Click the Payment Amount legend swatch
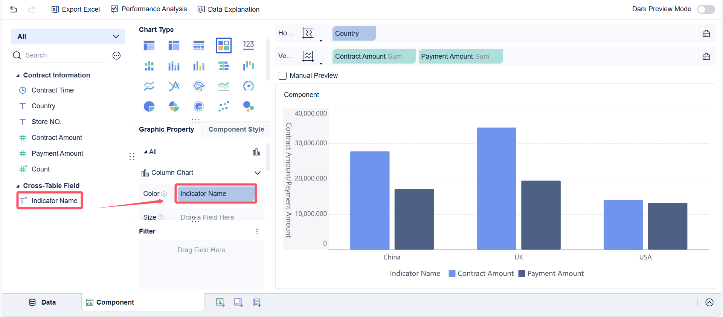The height and width of the screenshot is (317, 723). coord(522,273)
